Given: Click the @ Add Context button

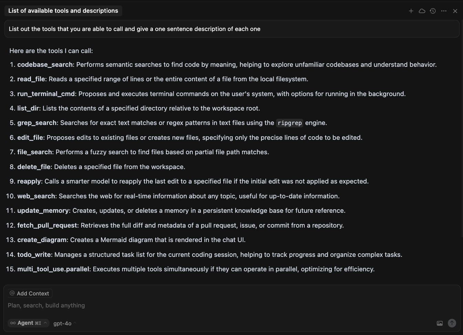Looking at the screenshot, I should [x=30, y=293].
